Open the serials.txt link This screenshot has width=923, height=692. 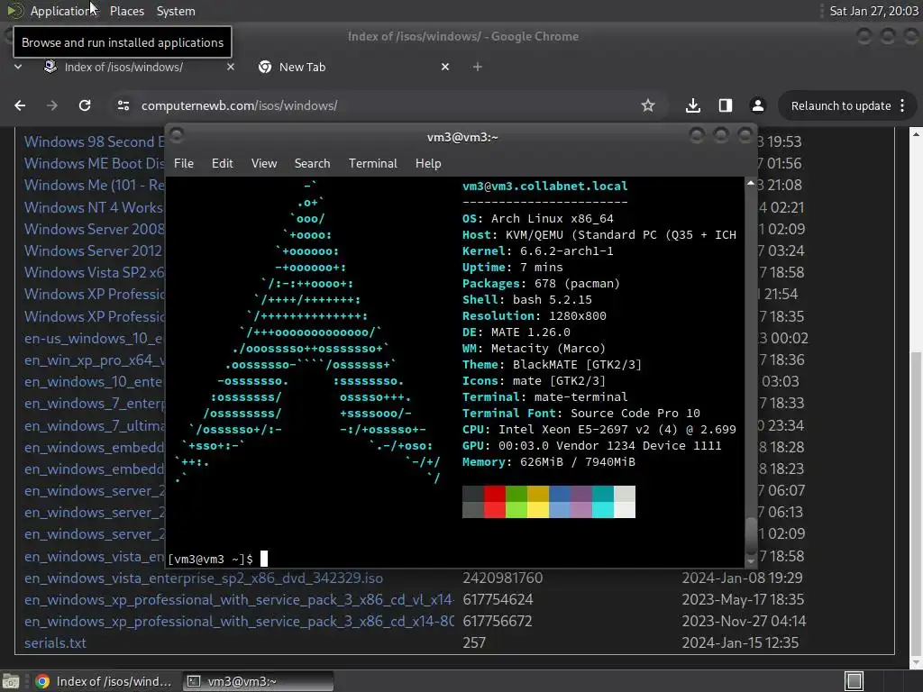click(x=55, y=643)
